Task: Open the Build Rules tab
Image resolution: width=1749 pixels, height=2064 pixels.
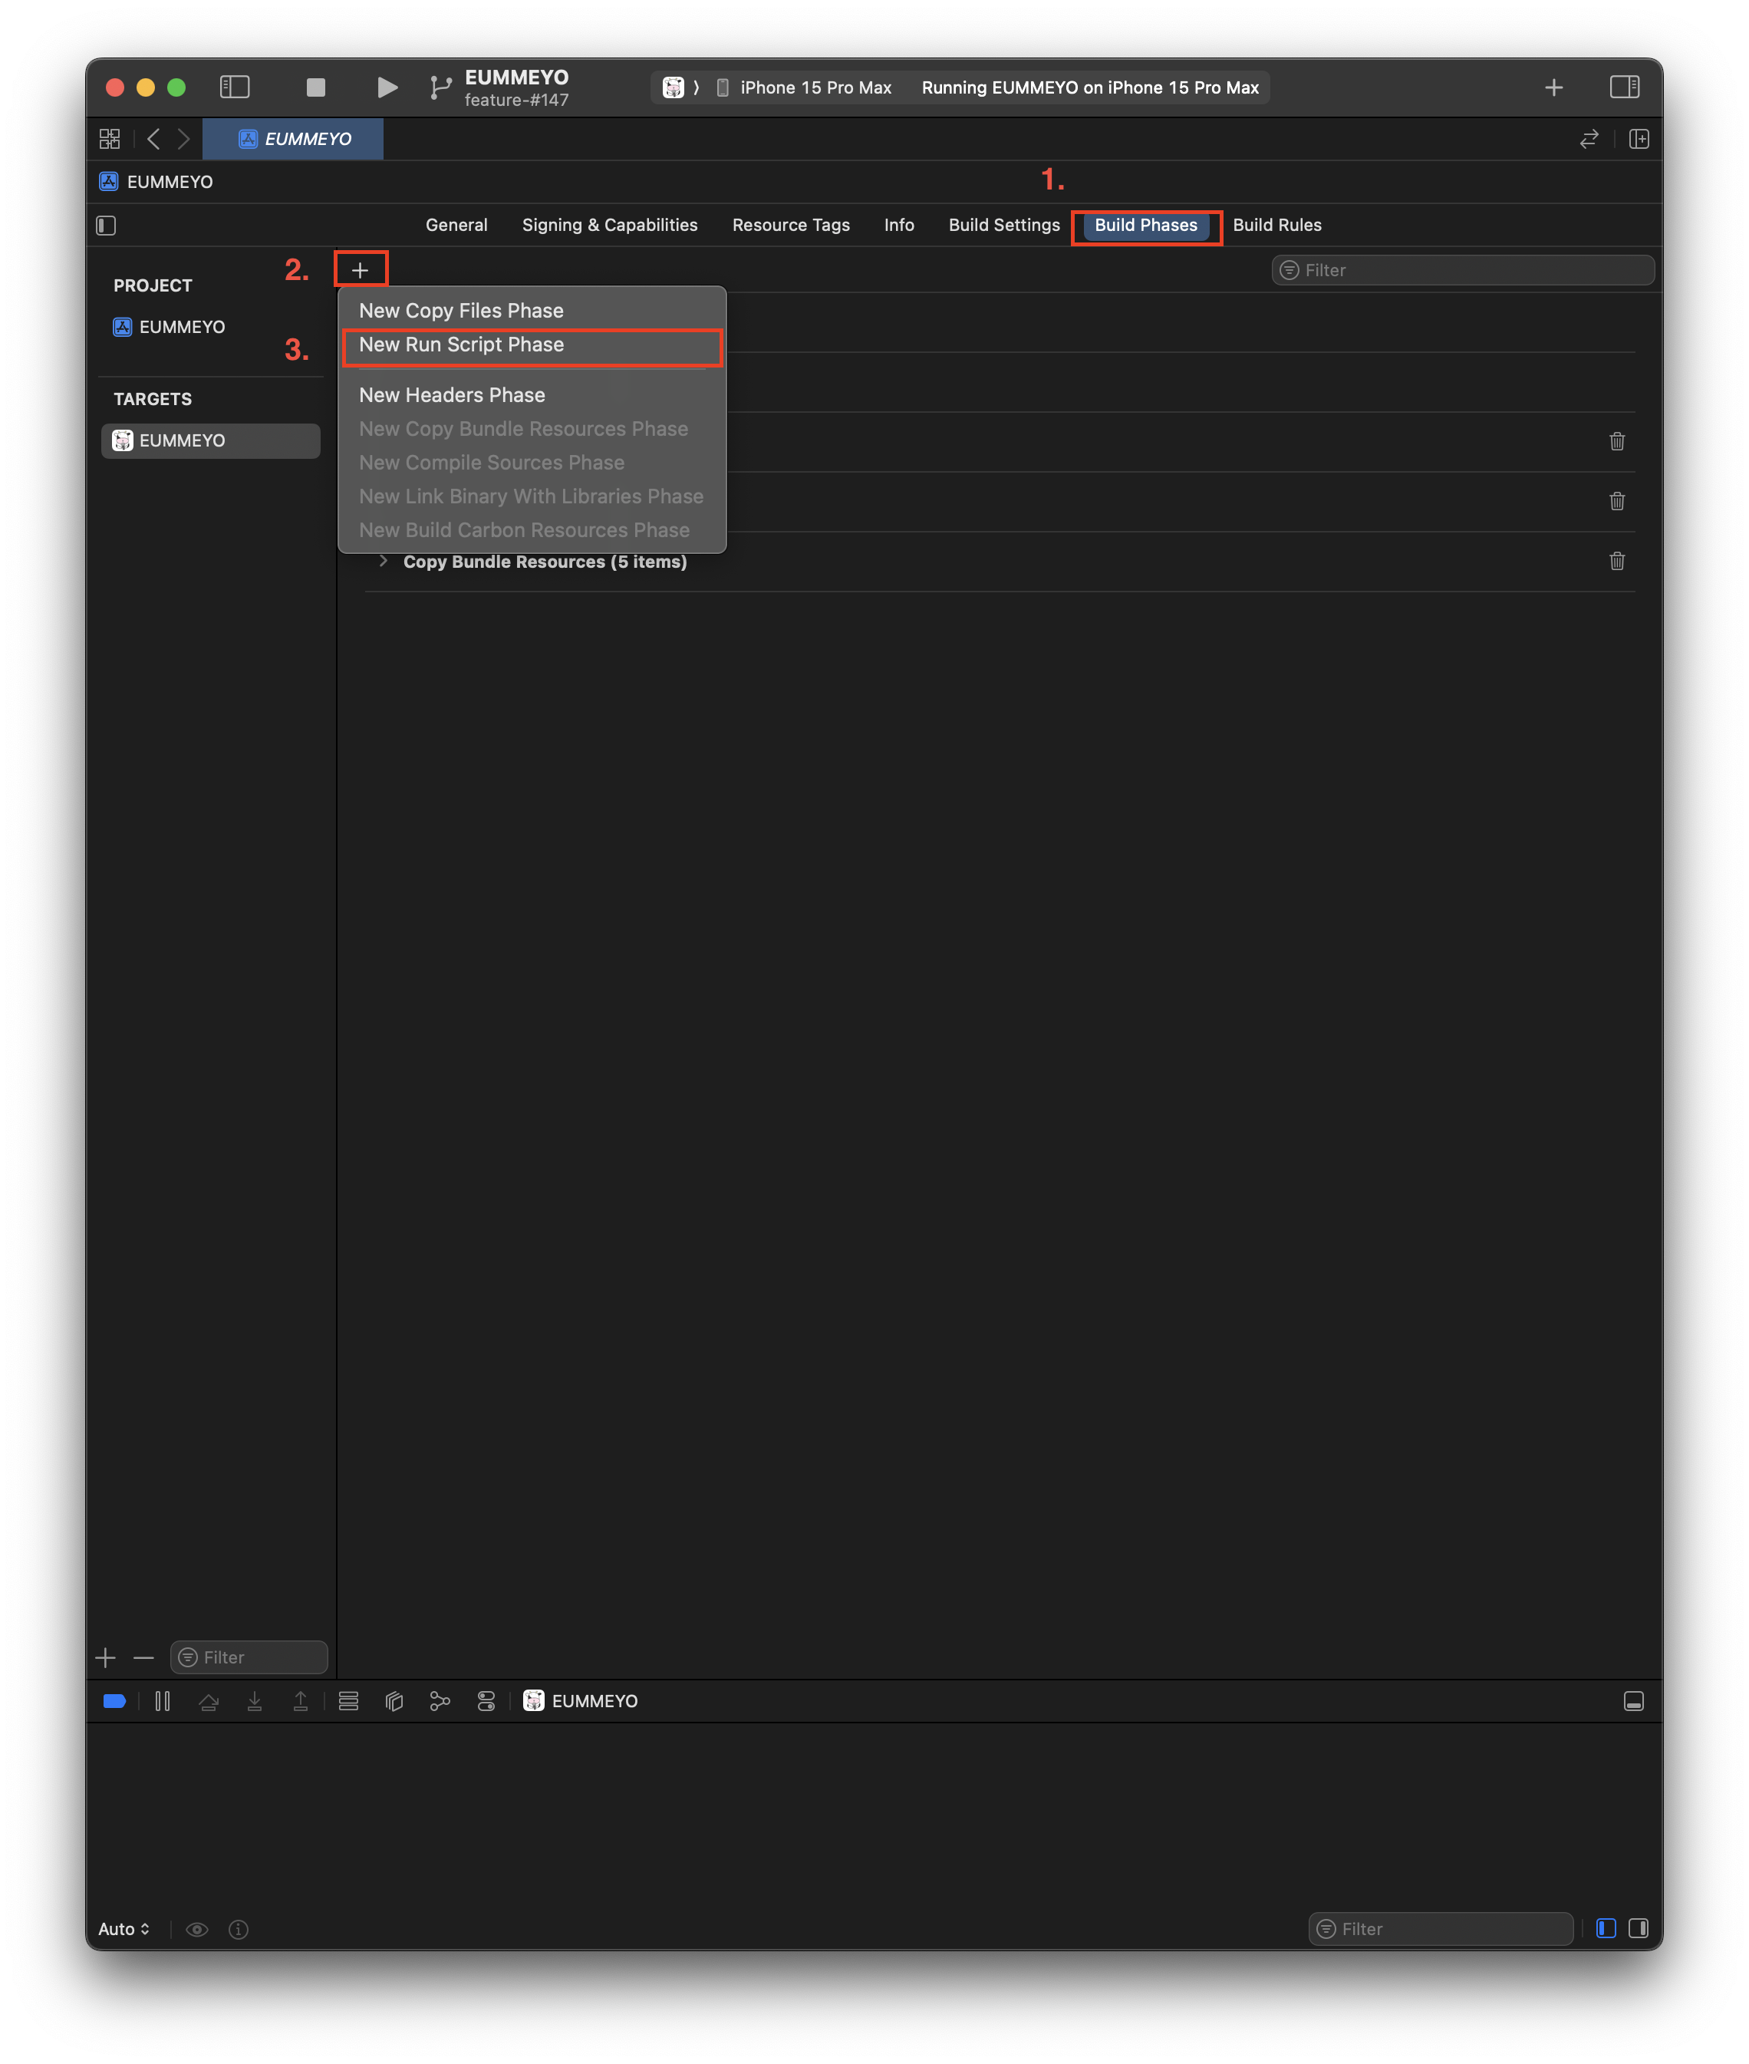Action: [1276, 225]
